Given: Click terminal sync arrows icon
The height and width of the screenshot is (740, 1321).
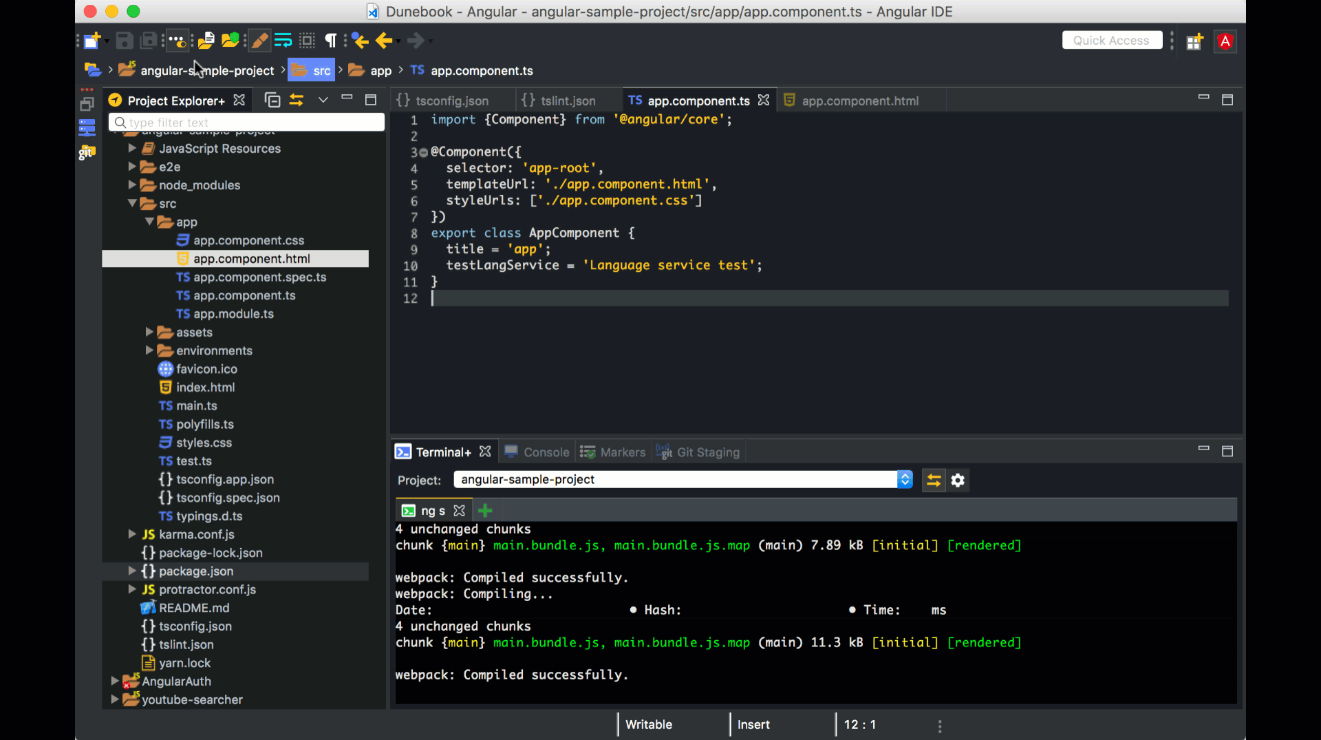Looking at the screenshot, I should pos(934,480).
